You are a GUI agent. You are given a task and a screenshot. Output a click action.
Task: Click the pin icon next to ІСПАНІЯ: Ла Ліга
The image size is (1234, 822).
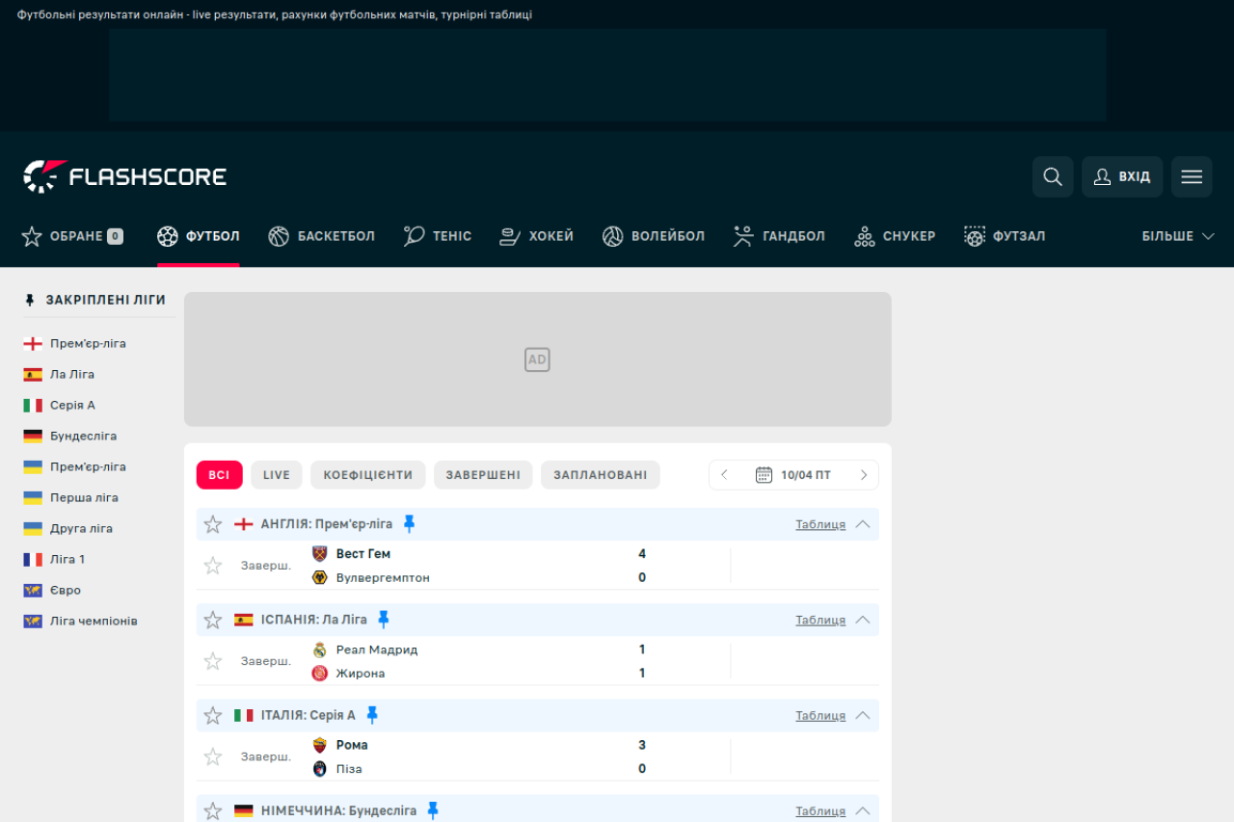(384, 619)
